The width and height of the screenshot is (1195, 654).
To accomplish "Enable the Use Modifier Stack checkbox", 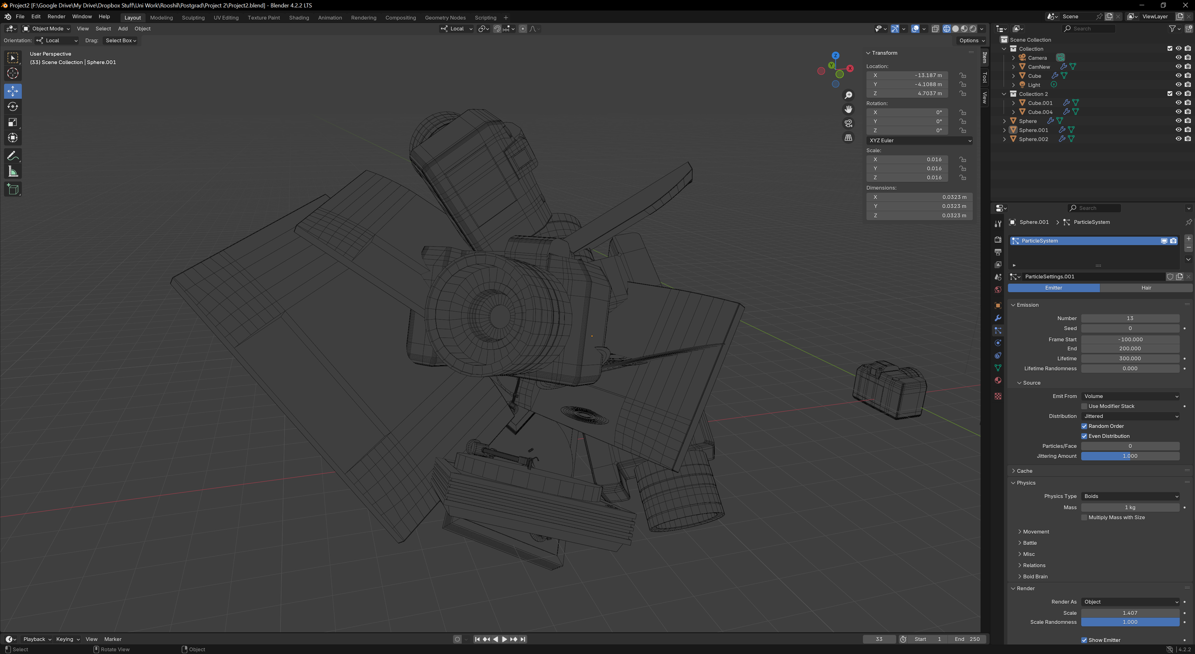I will click(1085, 406).
